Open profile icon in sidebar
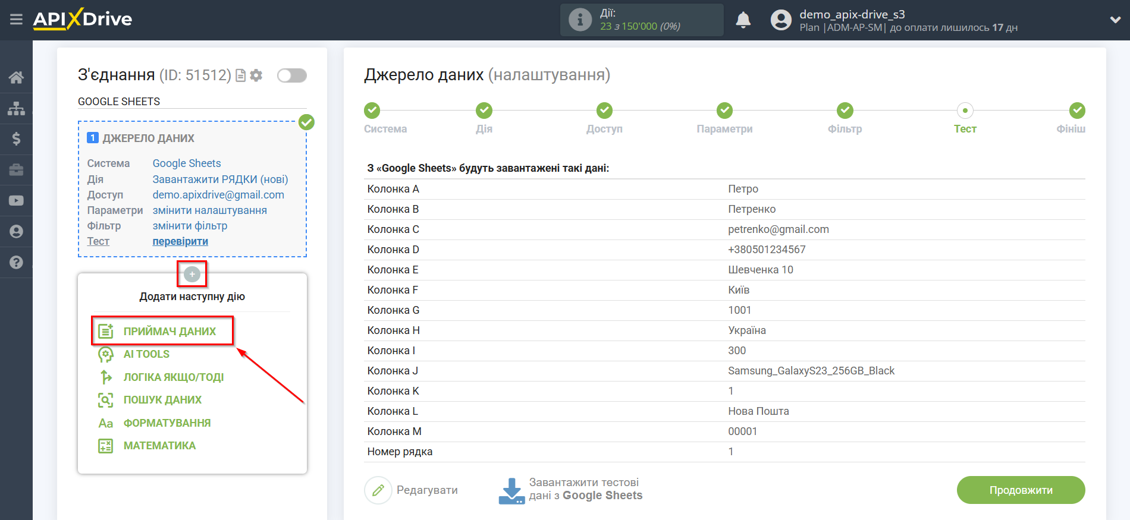1130x520 pixels. (16, 231)
